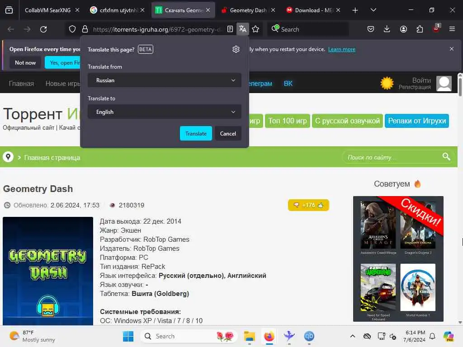Open translation settings gear icon
463x347 pixels.
[236, 49]
